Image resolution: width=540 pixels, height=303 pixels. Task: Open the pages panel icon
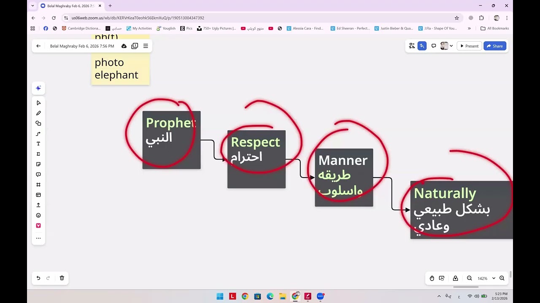[135, 46]
